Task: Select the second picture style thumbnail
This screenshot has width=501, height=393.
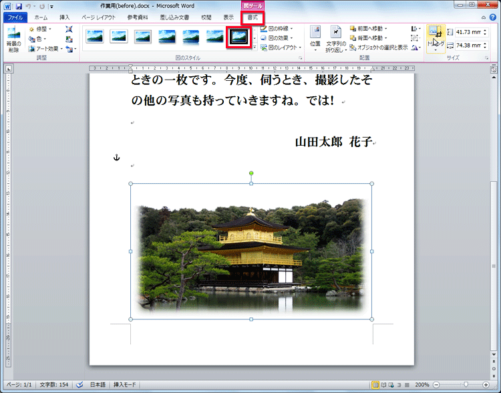Action: pos(119,37)
